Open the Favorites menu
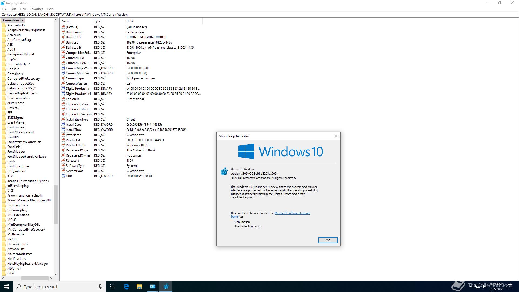Image resolution: width=519 pixels, height=292 pixels. pos(36,9)
